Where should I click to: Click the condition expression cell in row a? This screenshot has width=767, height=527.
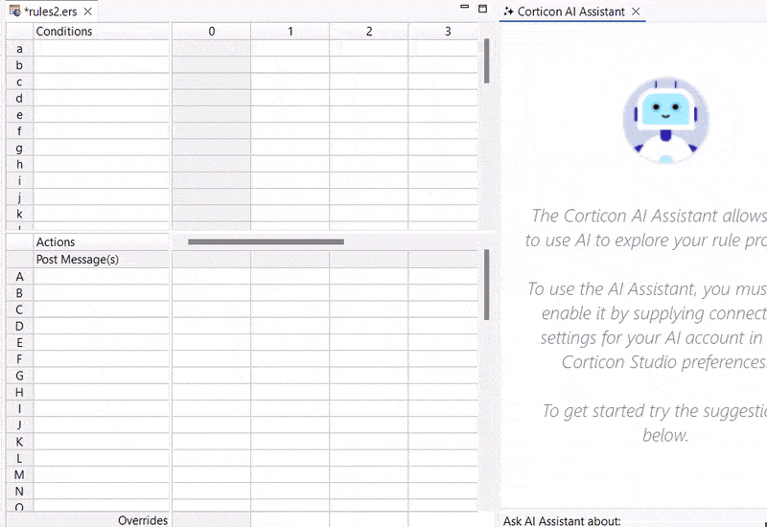(x=102, y=49)
